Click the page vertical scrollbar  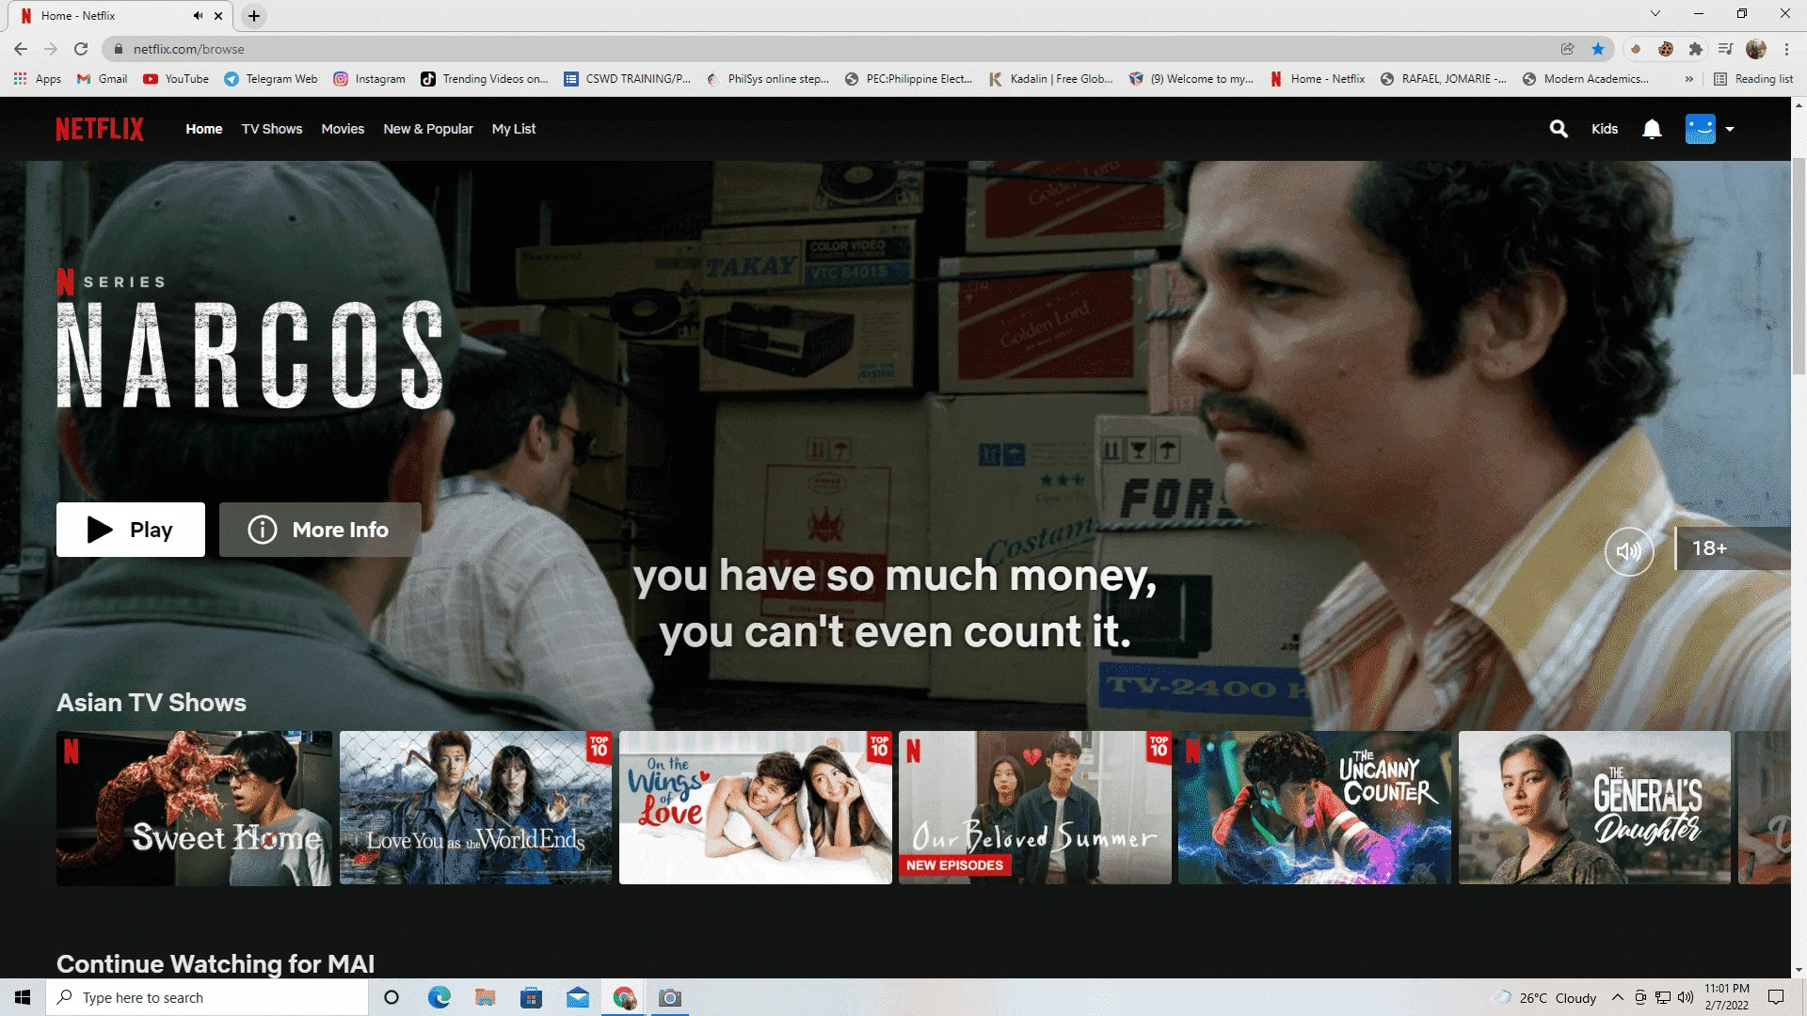(x=1799, y=268)
